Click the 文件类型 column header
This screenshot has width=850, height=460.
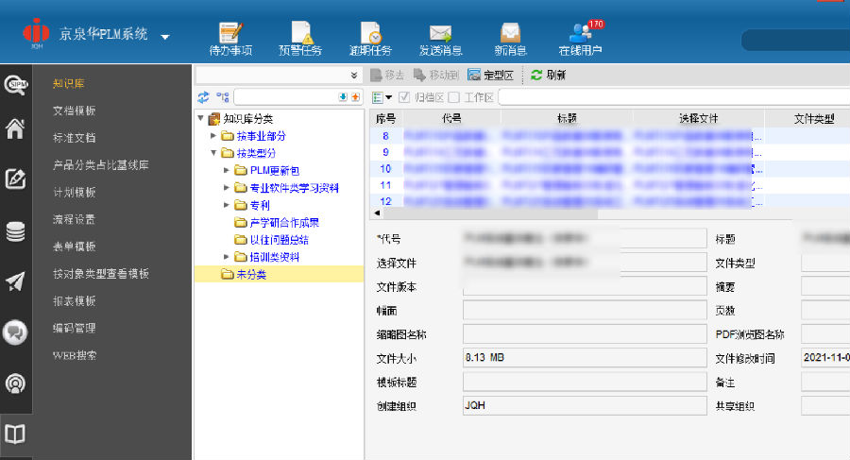(813, 118)
